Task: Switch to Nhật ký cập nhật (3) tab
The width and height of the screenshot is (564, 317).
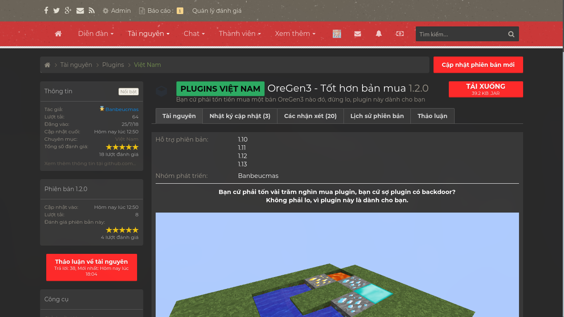Action: (x=240, y=116)
